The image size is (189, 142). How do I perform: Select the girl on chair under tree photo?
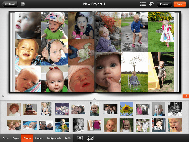134,72
